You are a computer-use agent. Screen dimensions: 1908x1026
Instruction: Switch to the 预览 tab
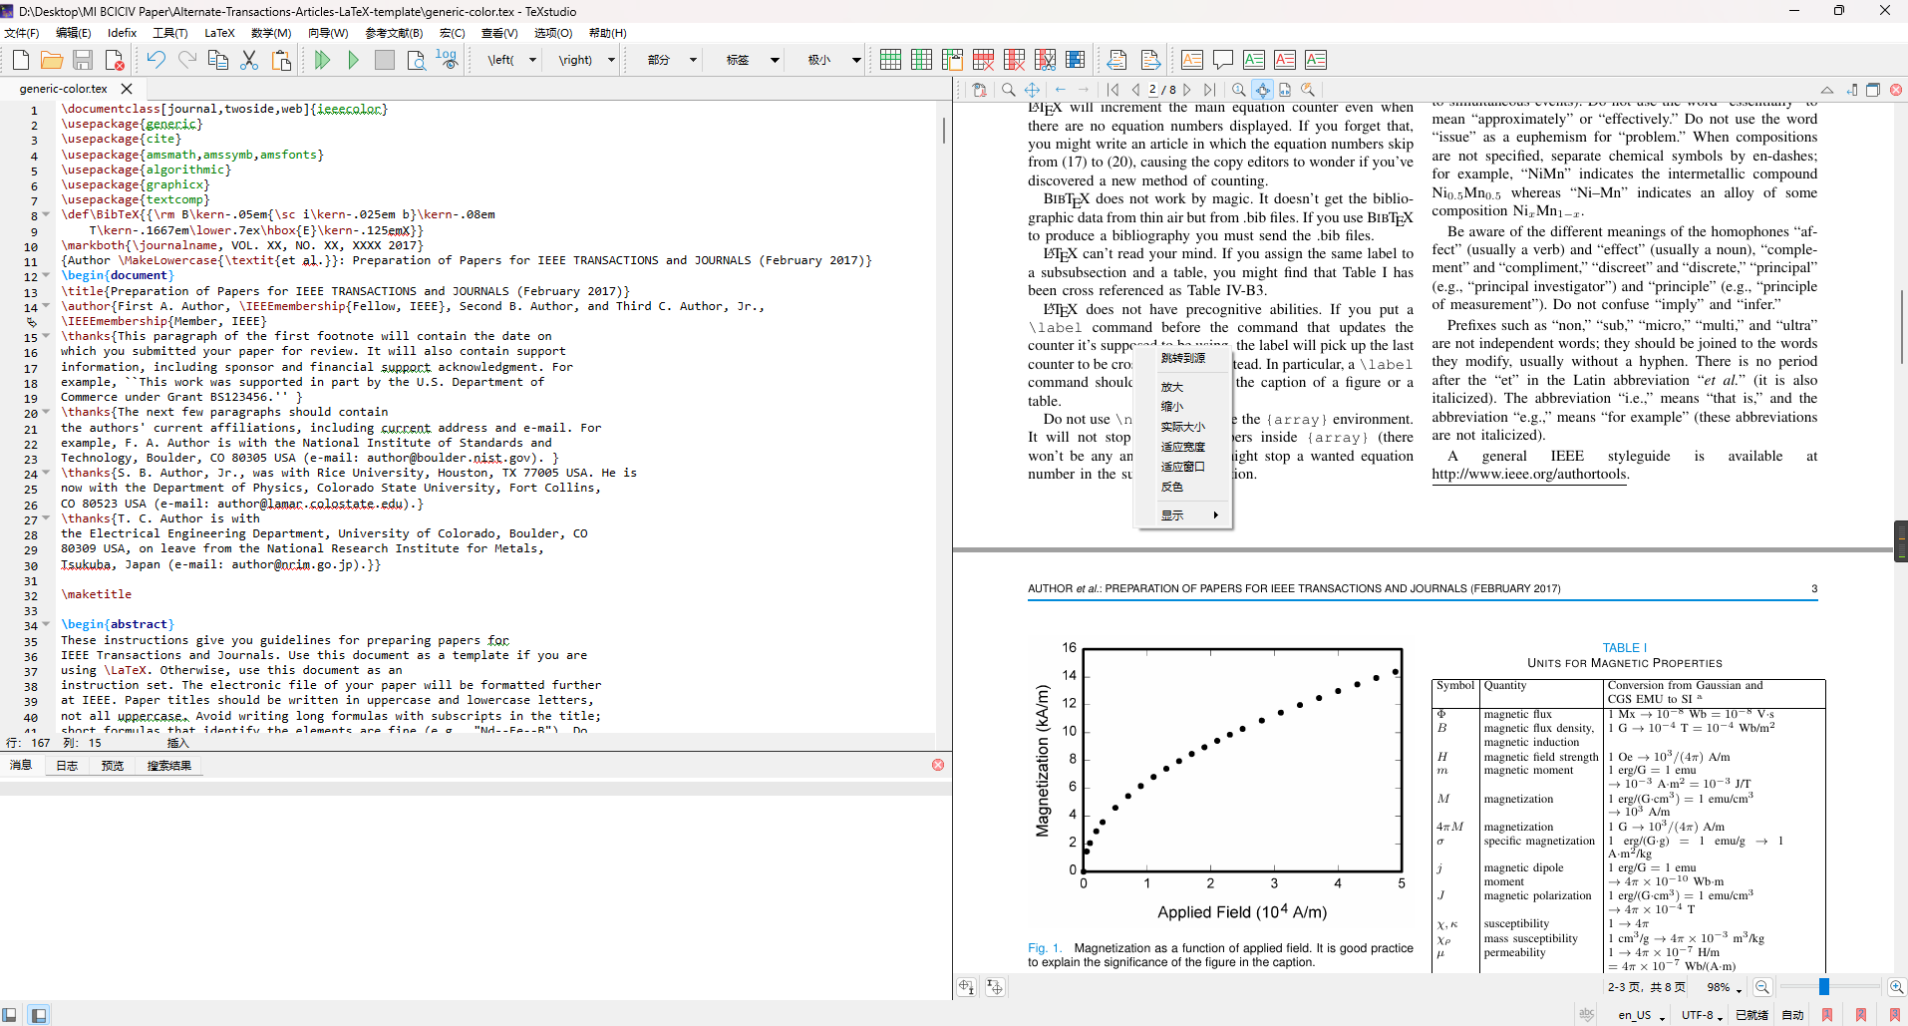pyautogui.click(x=113, y=766)
